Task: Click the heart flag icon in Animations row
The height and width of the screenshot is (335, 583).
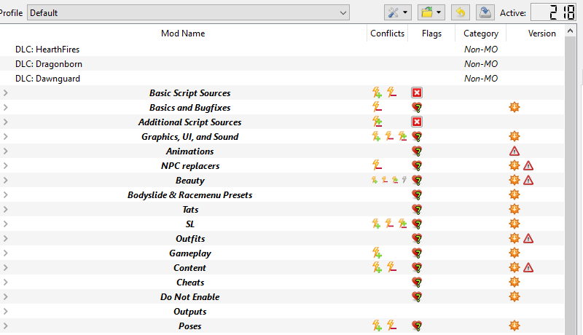Action: 417,151
